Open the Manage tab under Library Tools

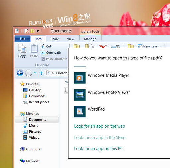[x=90, y=39]
